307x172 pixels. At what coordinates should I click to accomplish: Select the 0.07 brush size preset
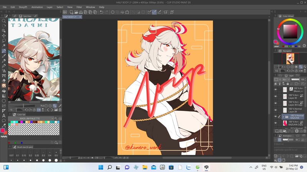[12, 154]
